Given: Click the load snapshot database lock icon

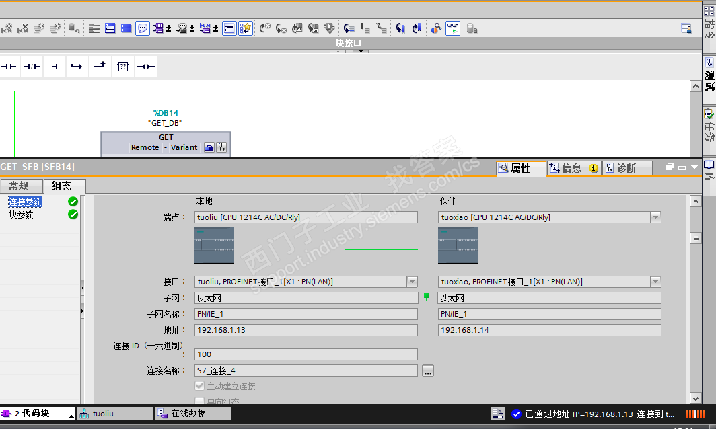Looking at the screenshot, I should (x=472, y=28).
